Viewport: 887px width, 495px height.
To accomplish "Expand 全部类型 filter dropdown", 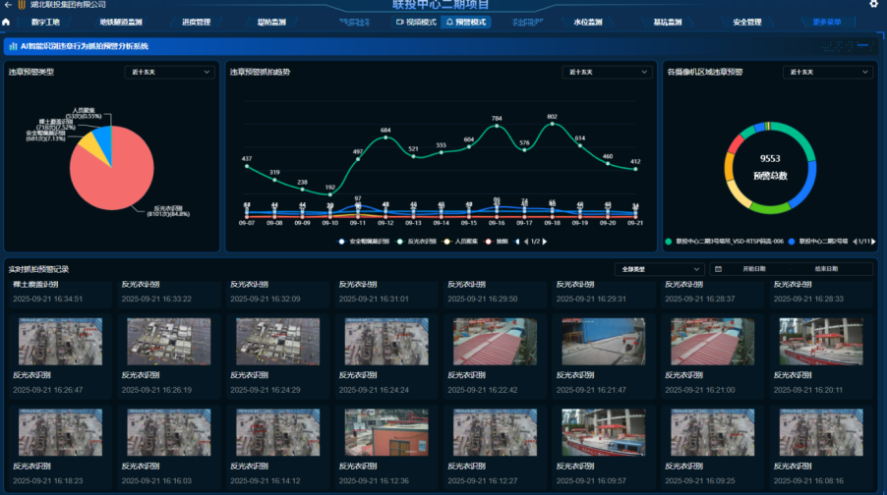I will click(646, 269).
